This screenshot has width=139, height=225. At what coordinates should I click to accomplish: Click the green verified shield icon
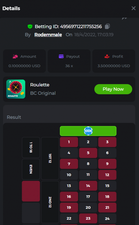click(x=30, y=26)
